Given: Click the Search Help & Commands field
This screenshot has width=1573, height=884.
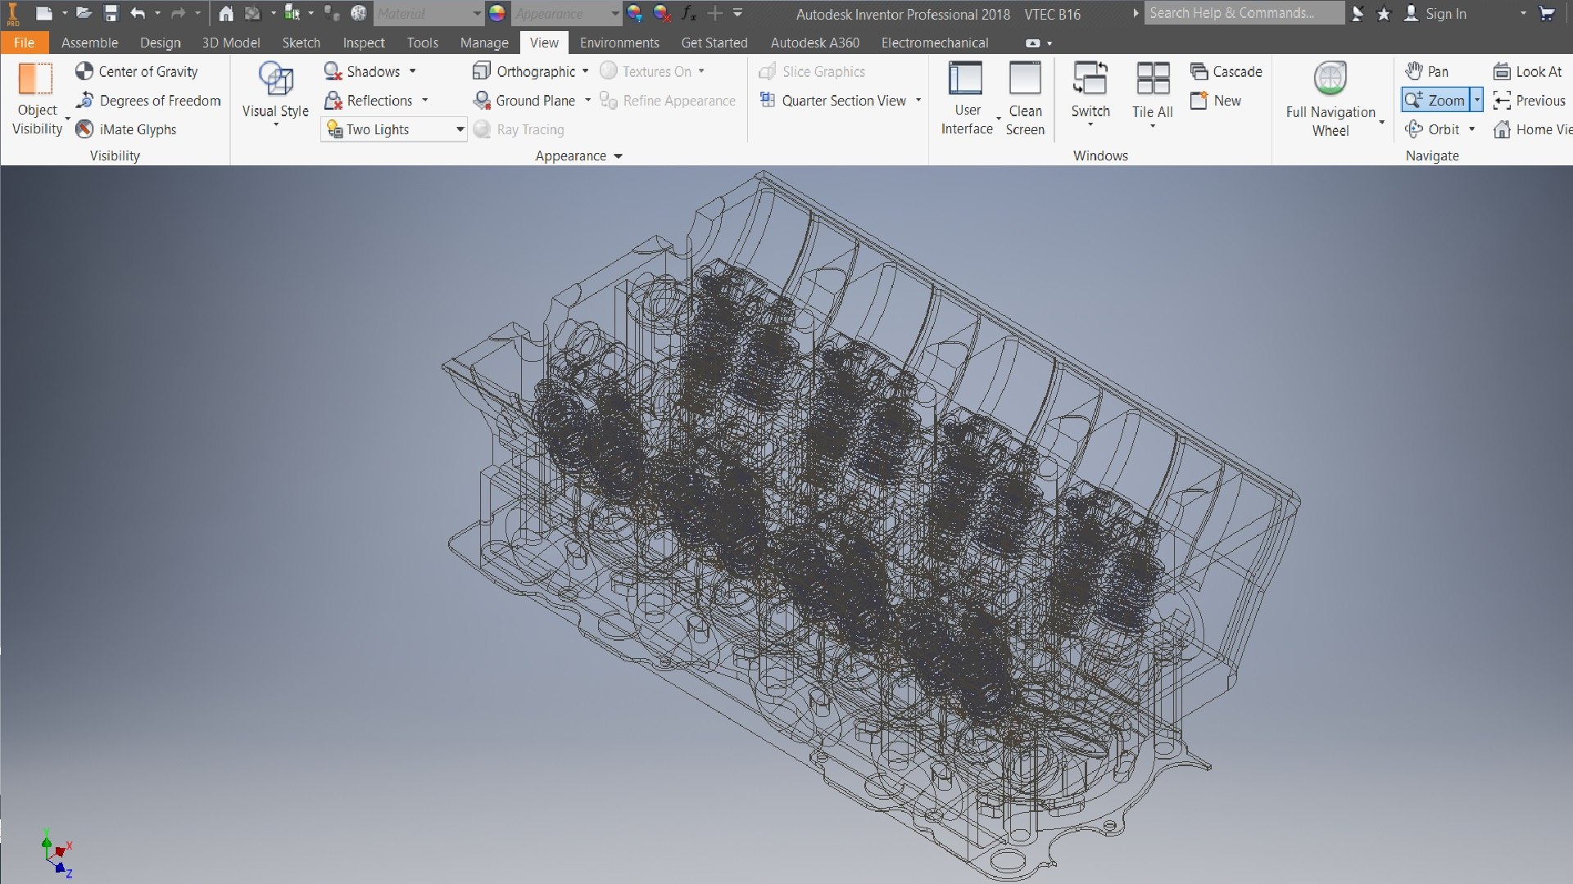Looking at the screenshot, I should 1244,13.
